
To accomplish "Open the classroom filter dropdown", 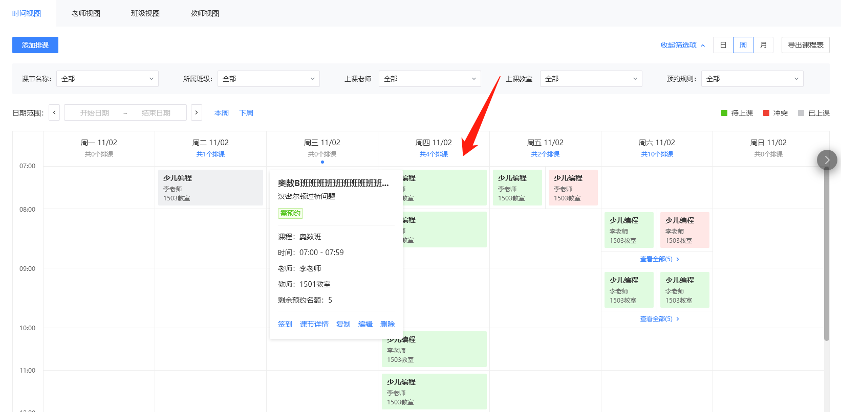I will (591, 79).
